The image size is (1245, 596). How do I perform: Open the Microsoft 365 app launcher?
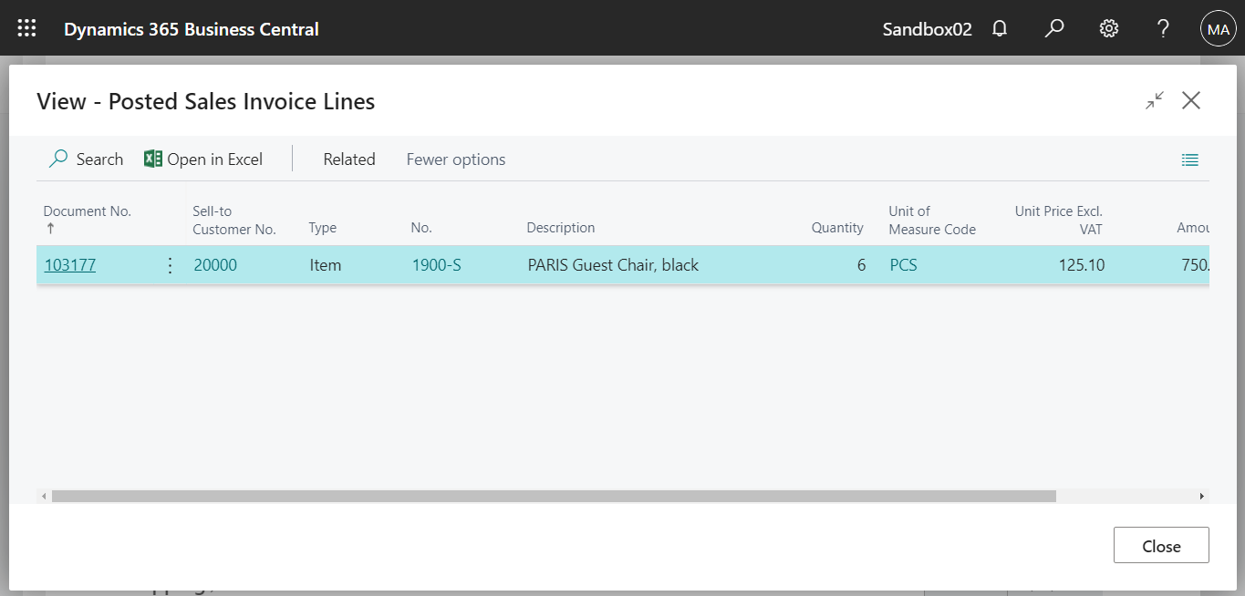click(26, 27)
